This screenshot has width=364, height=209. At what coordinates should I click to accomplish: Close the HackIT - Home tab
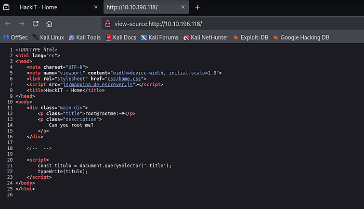coord(96,7)
